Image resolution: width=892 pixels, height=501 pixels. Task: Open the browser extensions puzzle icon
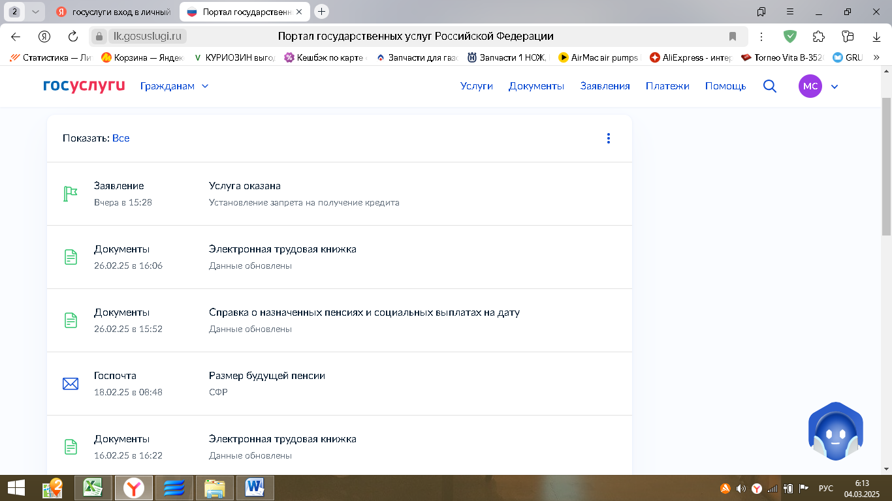coord(818,37)
